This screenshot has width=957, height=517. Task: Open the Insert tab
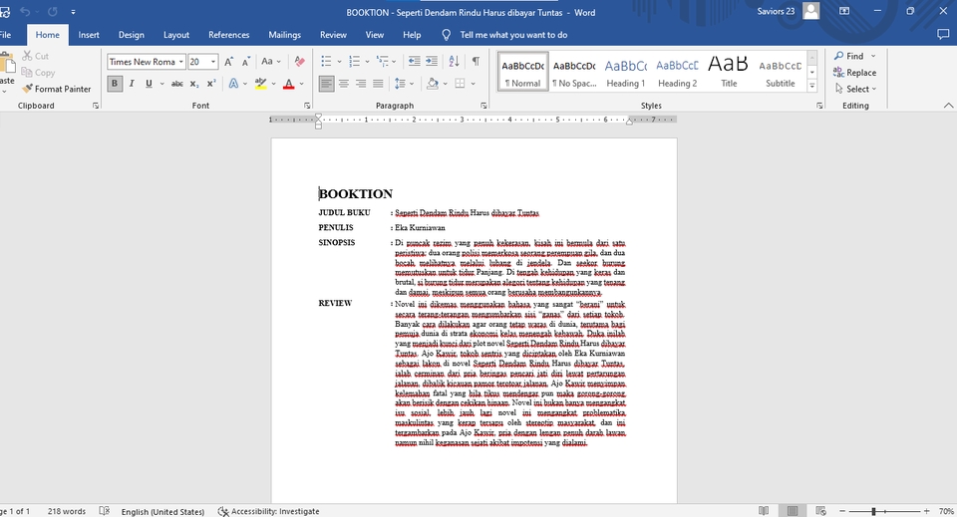coord(89,35)
